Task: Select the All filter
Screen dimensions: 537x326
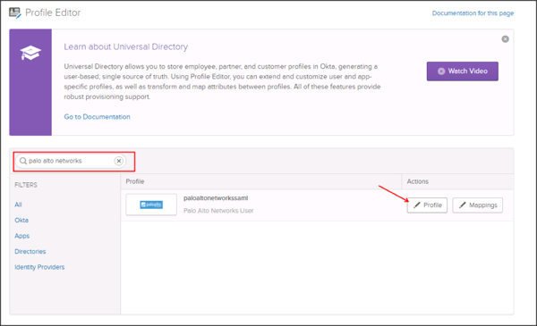Action: click(18, 205)
